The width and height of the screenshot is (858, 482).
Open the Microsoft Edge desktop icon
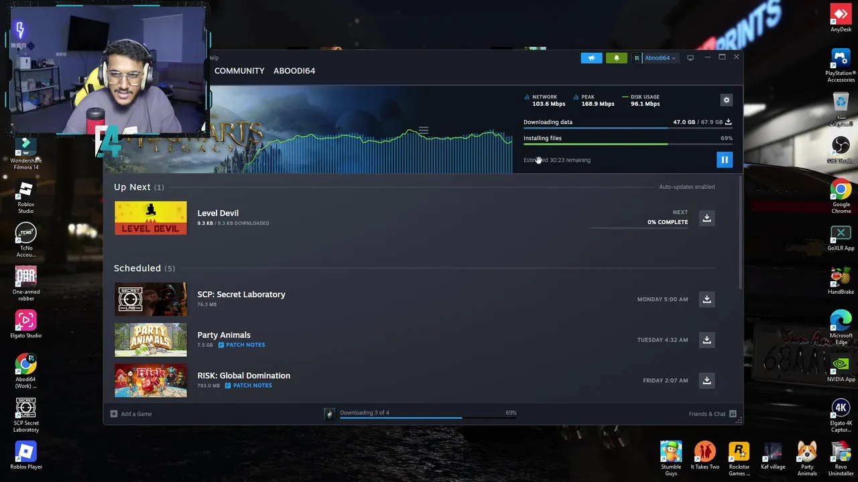pos(841,328)
